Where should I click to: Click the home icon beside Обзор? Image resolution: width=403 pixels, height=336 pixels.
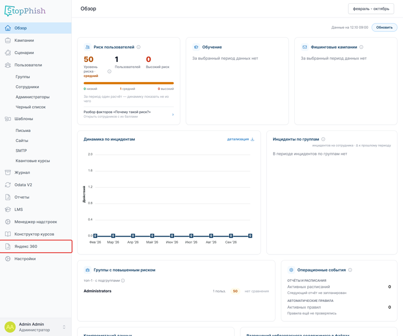8,28
